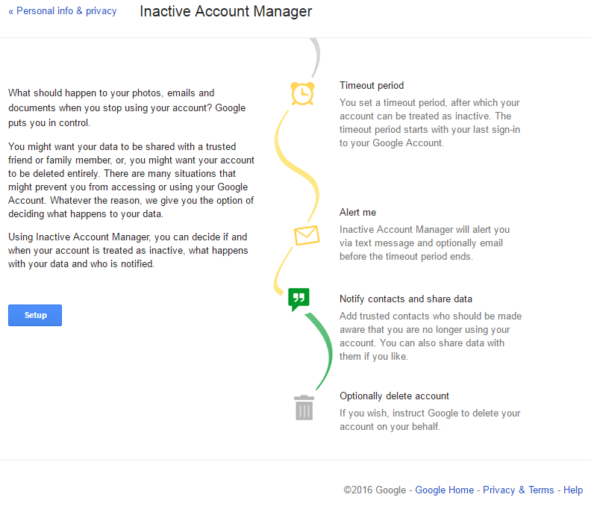This screenshot has height=515, width=591.
Task: Click the alarm clock Timeout period icon
Action: 302,93
